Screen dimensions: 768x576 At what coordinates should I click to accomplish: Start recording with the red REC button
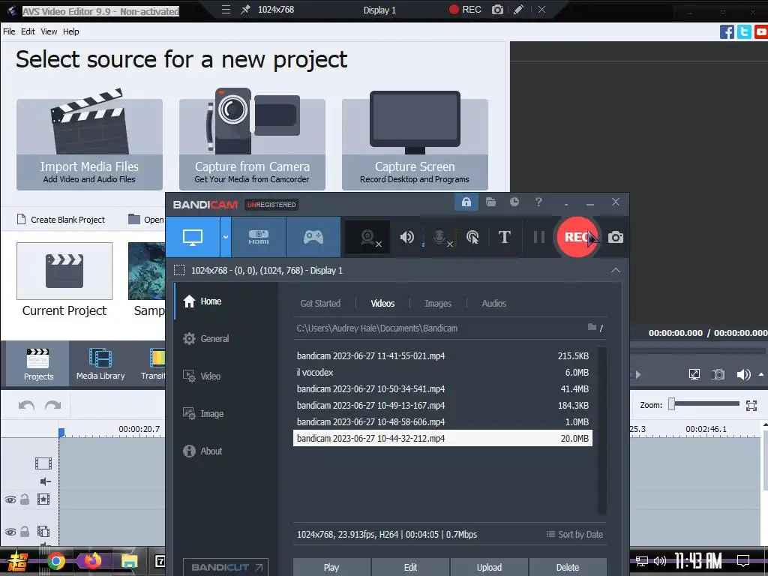click(577, 237)
